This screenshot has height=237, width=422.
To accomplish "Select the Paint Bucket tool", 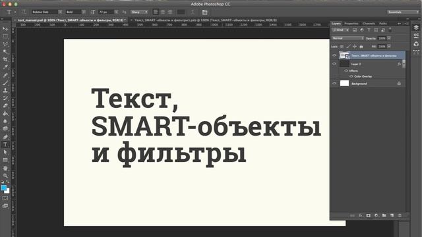I will point(5,113).
